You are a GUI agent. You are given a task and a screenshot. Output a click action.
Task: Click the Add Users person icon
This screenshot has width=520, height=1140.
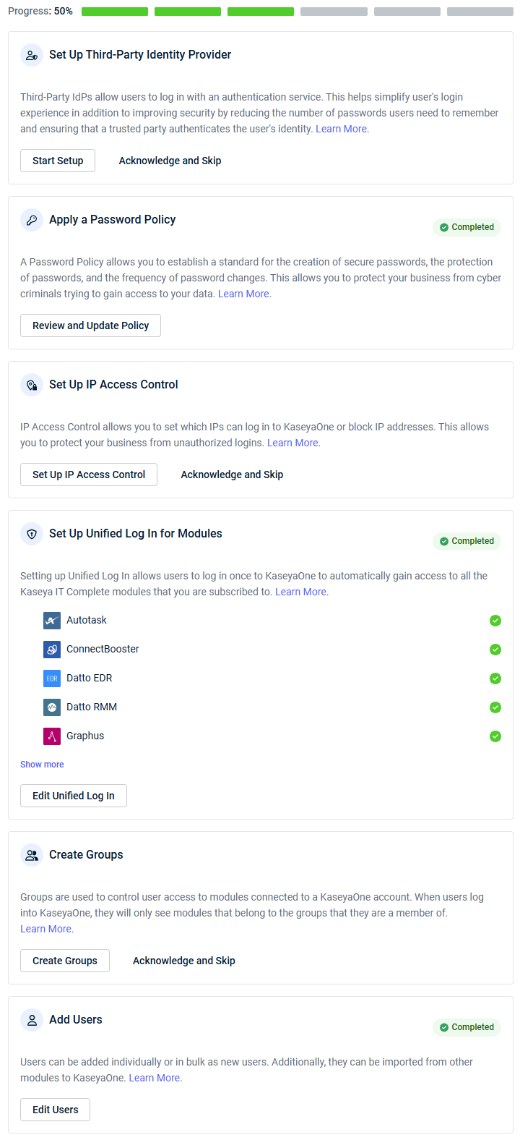[x=32, y=1020]
